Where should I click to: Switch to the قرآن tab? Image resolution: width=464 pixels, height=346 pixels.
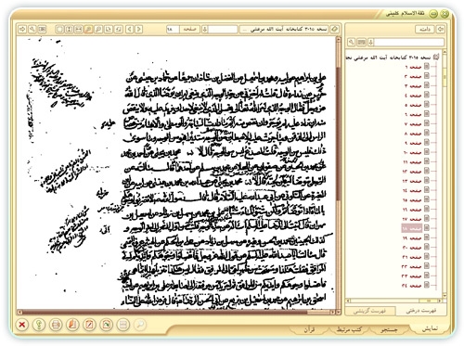(309, 329)
